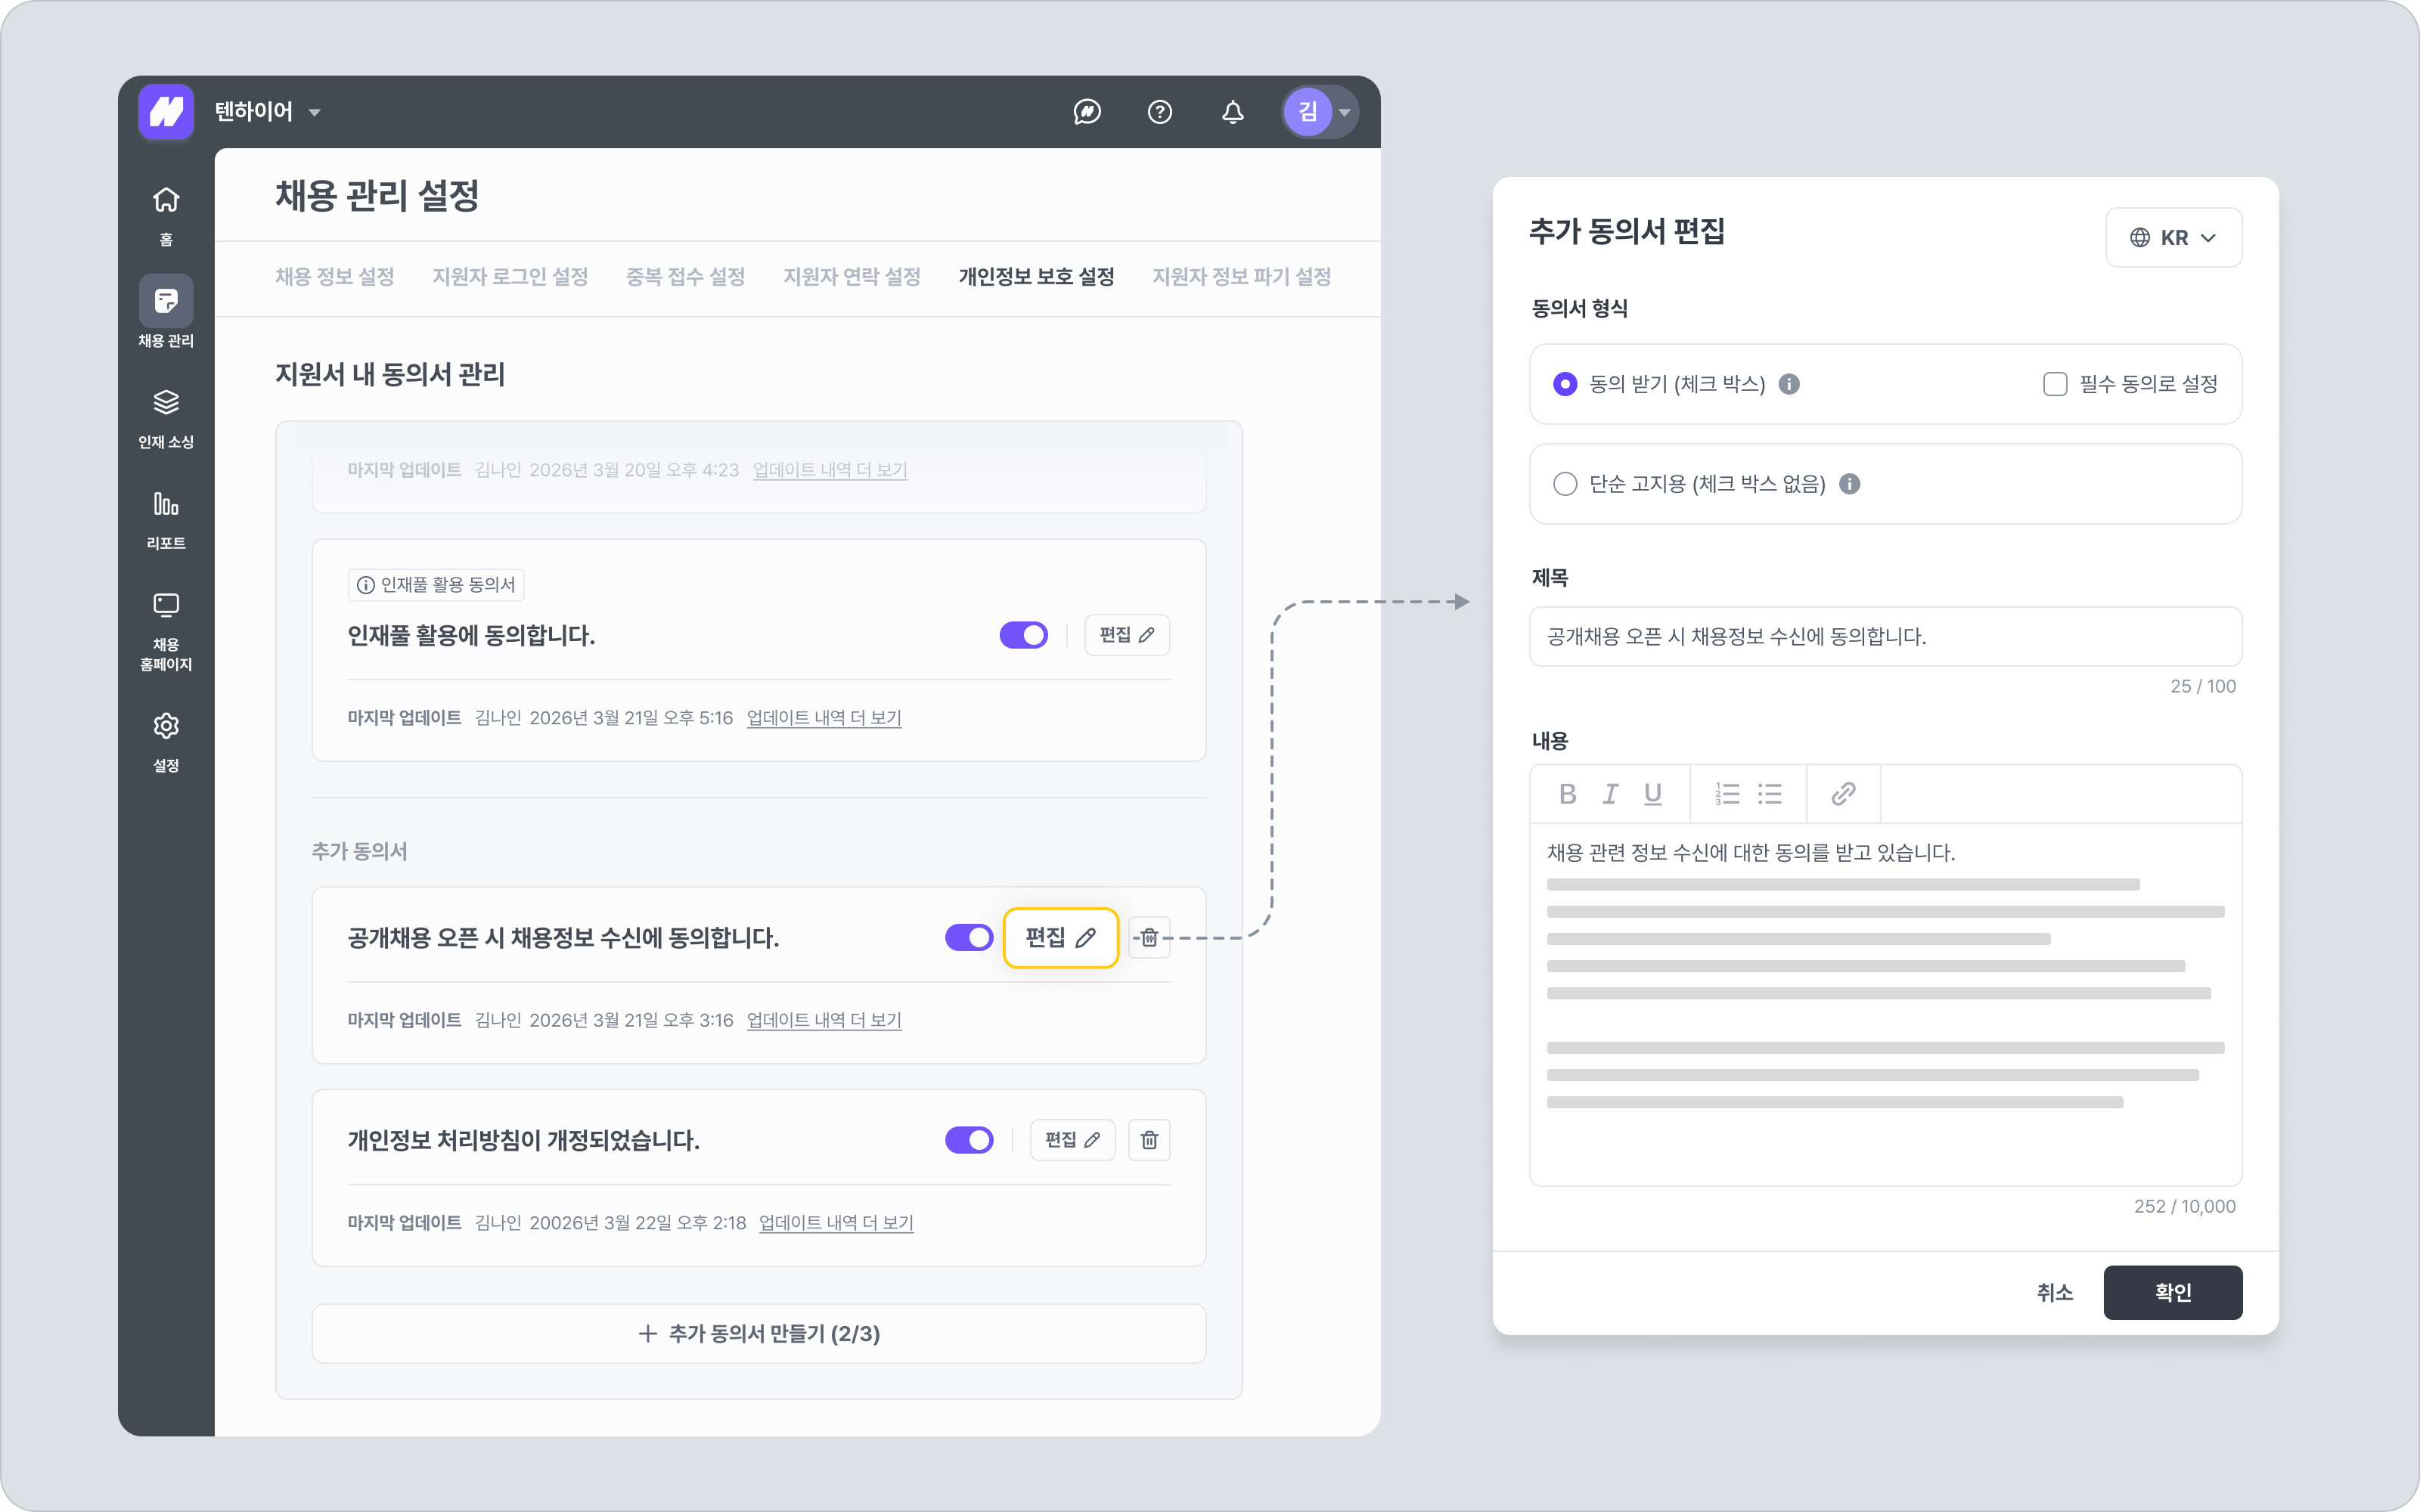
Task: Open the help question mark icon
Action: coord(1160,112)
